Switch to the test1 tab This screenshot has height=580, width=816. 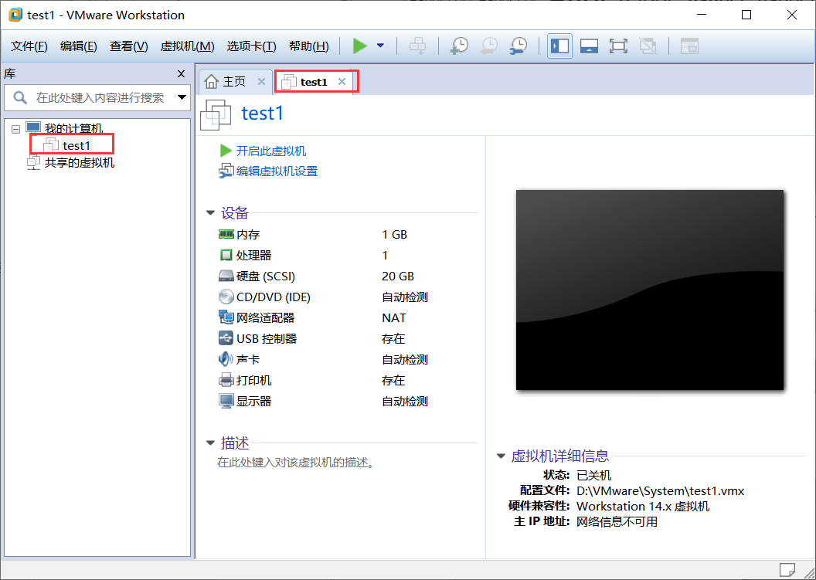click(314, 82)
